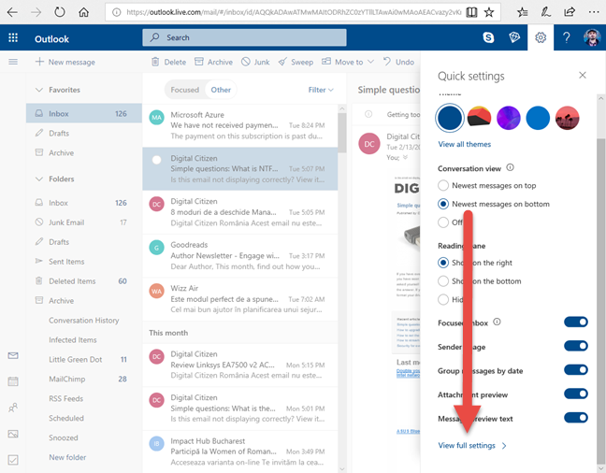Open the account profile picture

592,37
